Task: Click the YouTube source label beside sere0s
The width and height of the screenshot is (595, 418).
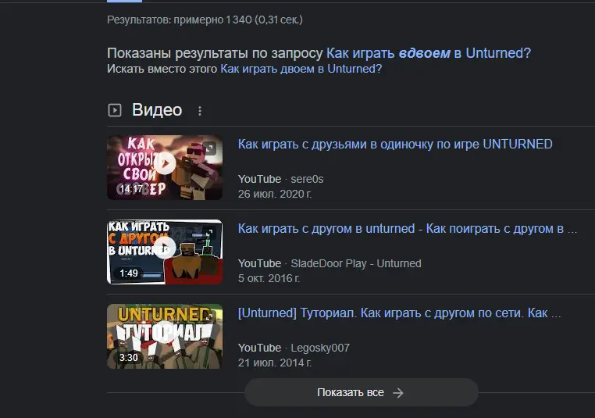Action: tap(259, 179)
